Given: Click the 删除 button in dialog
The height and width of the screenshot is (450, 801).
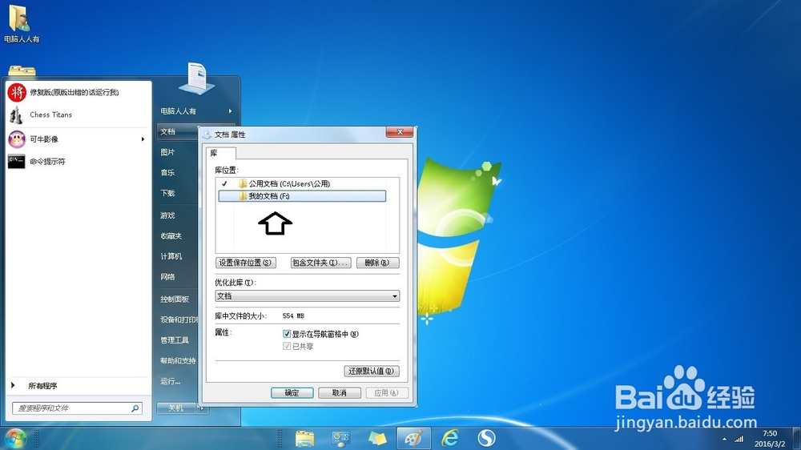Looking at the screenshot, I should (377, 263).
